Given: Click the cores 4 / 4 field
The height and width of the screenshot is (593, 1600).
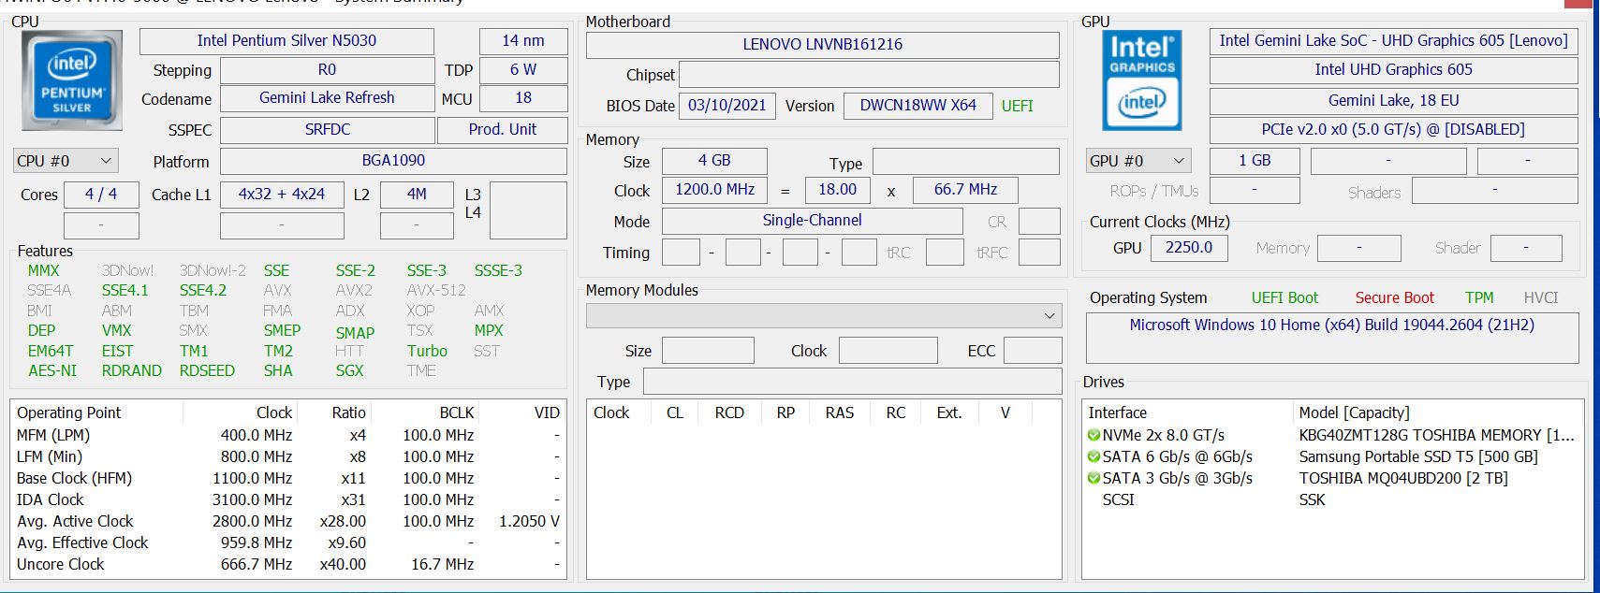Looking at the screenshot, I should [x=101, y=195].
